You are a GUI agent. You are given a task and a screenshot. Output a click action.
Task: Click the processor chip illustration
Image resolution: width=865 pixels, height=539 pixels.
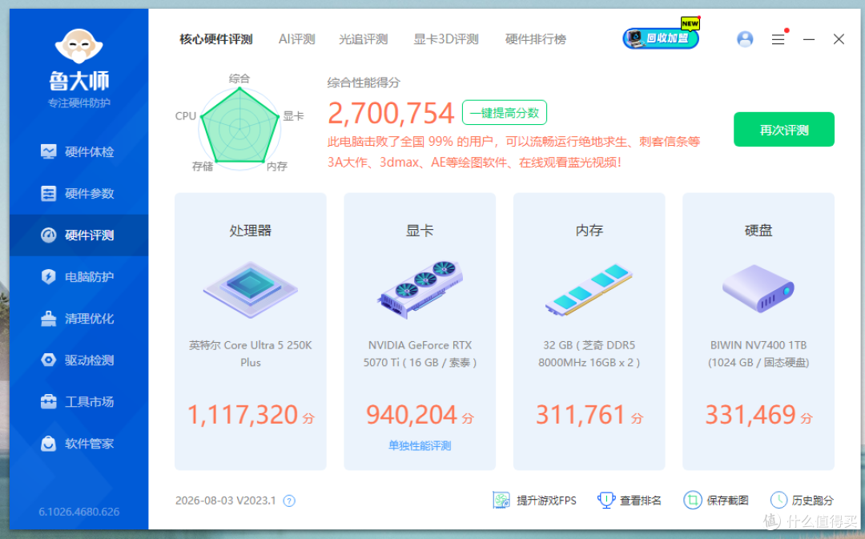251,289
